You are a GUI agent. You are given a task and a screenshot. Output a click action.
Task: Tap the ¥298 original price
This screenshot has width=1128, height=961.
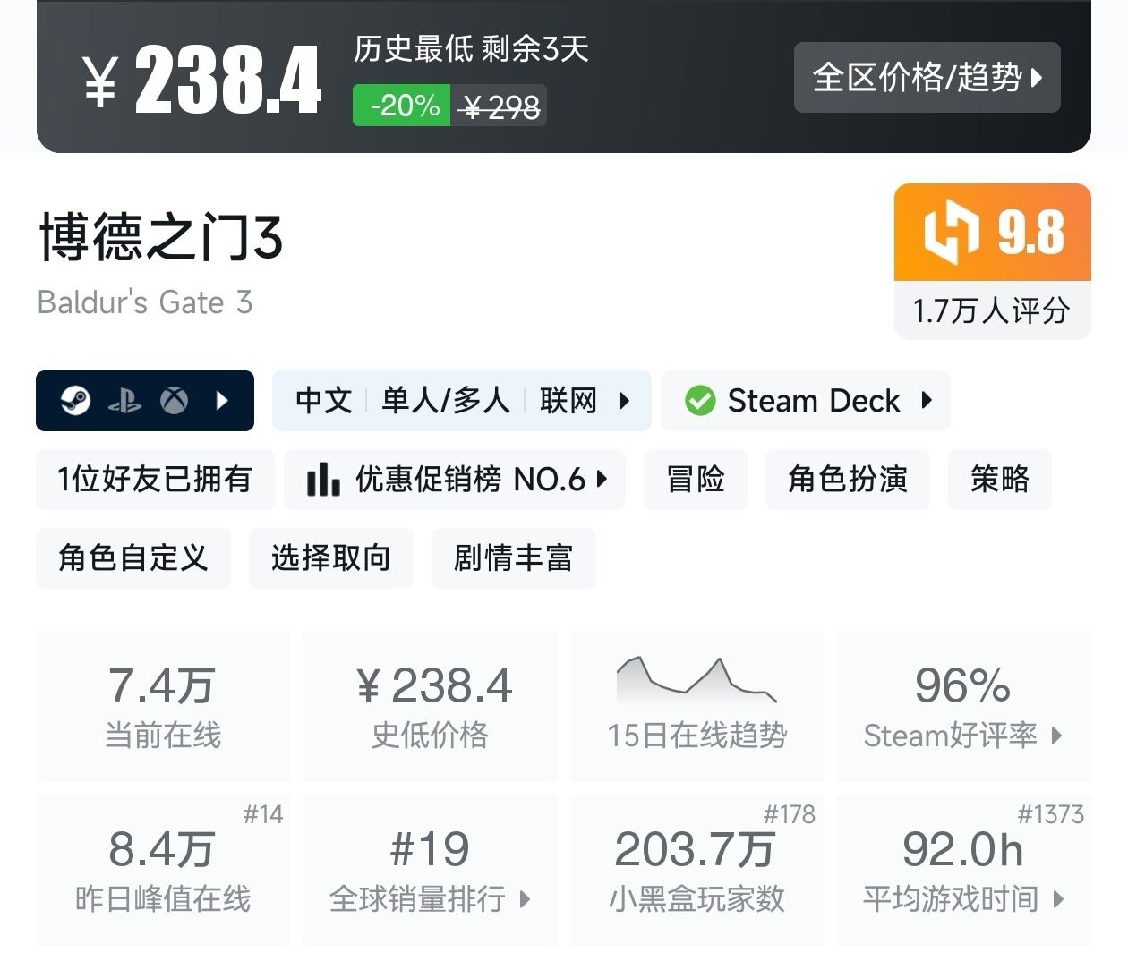(499, 106)
